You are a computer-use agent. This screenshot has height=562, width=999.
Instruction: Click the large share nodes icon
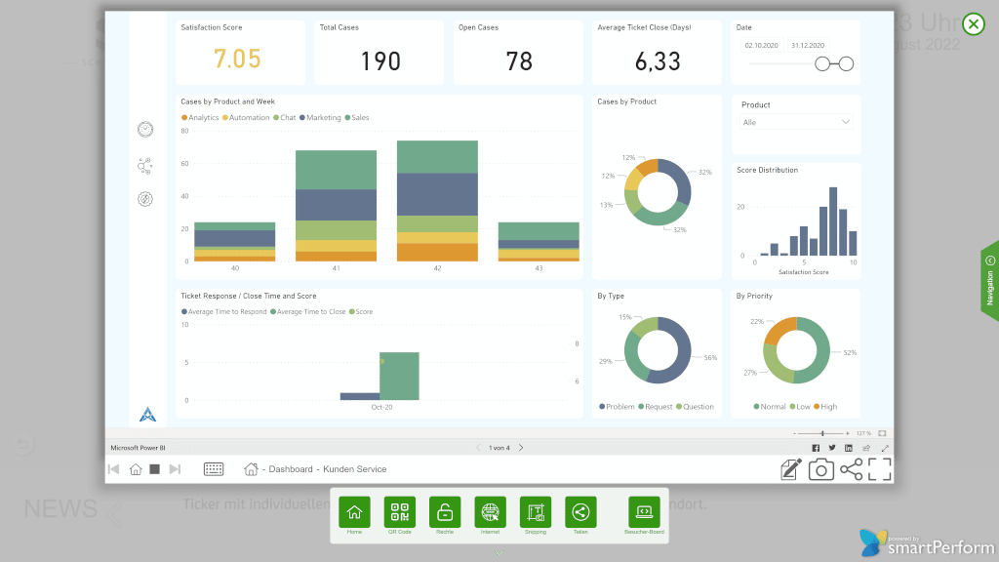tap(851, 469)
